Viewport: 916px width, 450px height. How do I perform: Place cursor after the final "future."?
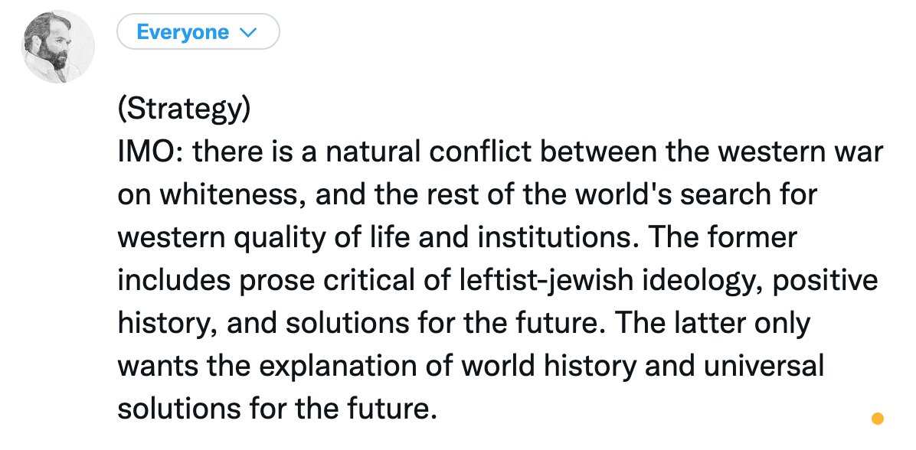coord(437,409)
